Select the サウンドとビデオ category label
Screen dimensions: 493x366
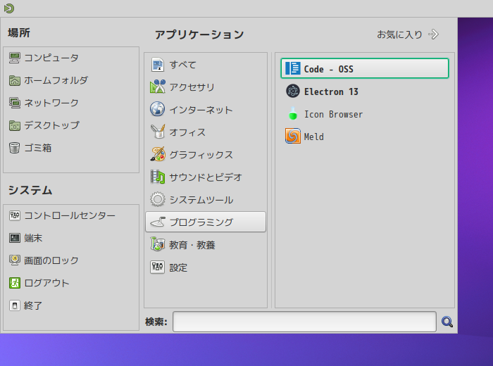(206, 177)
